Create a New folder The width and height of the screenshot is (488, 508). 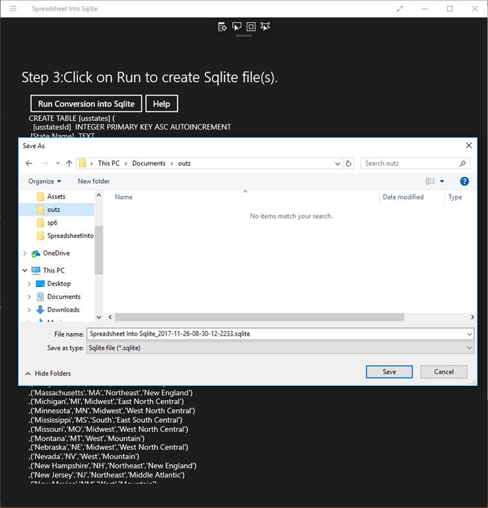pyautogui.click(x=93, y=181)
